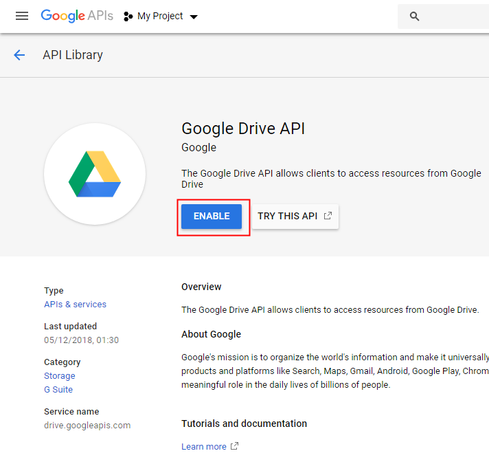This screenshot has width=489, height=462.
Task: Click the Google publisher name under title
Action: [x=198, y=148]
